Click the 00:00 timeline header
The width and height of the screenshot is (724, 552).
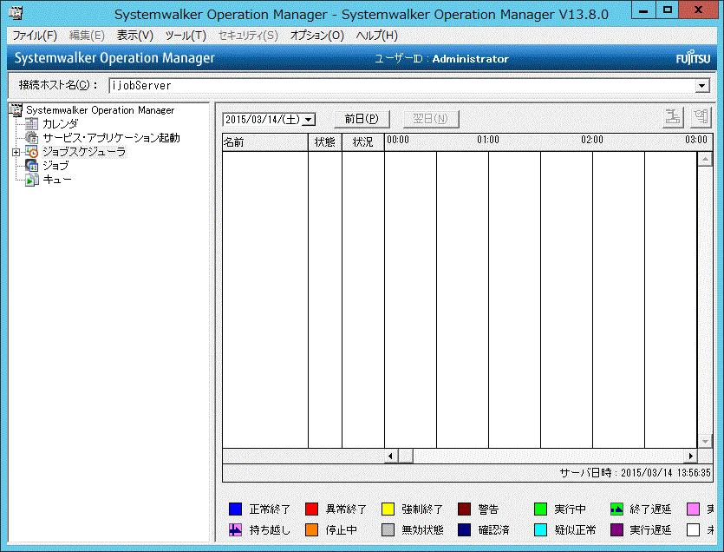(x=398, y=140)
